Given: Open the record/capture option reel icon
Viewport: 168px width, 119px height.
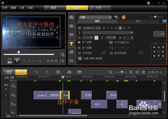Looking at the screenshot, I should point(59,72).
